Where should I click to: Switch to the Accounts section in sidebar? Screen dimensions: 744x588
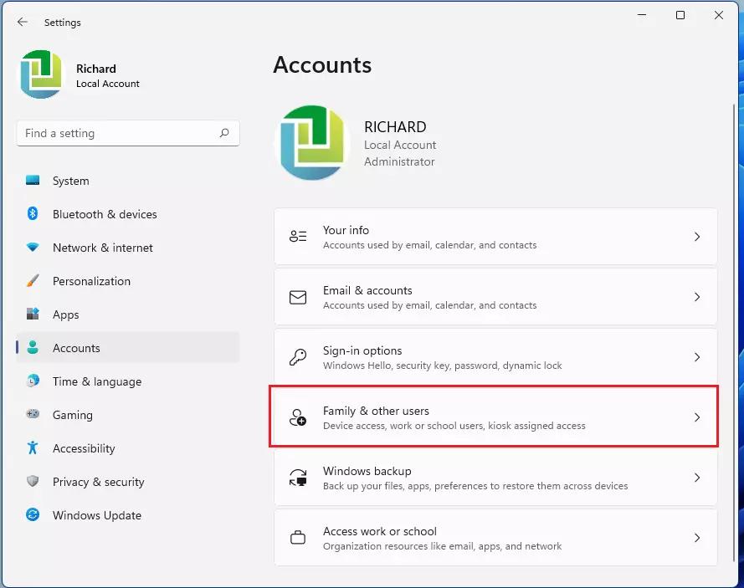pyautogui.click(x=76, y=348)
